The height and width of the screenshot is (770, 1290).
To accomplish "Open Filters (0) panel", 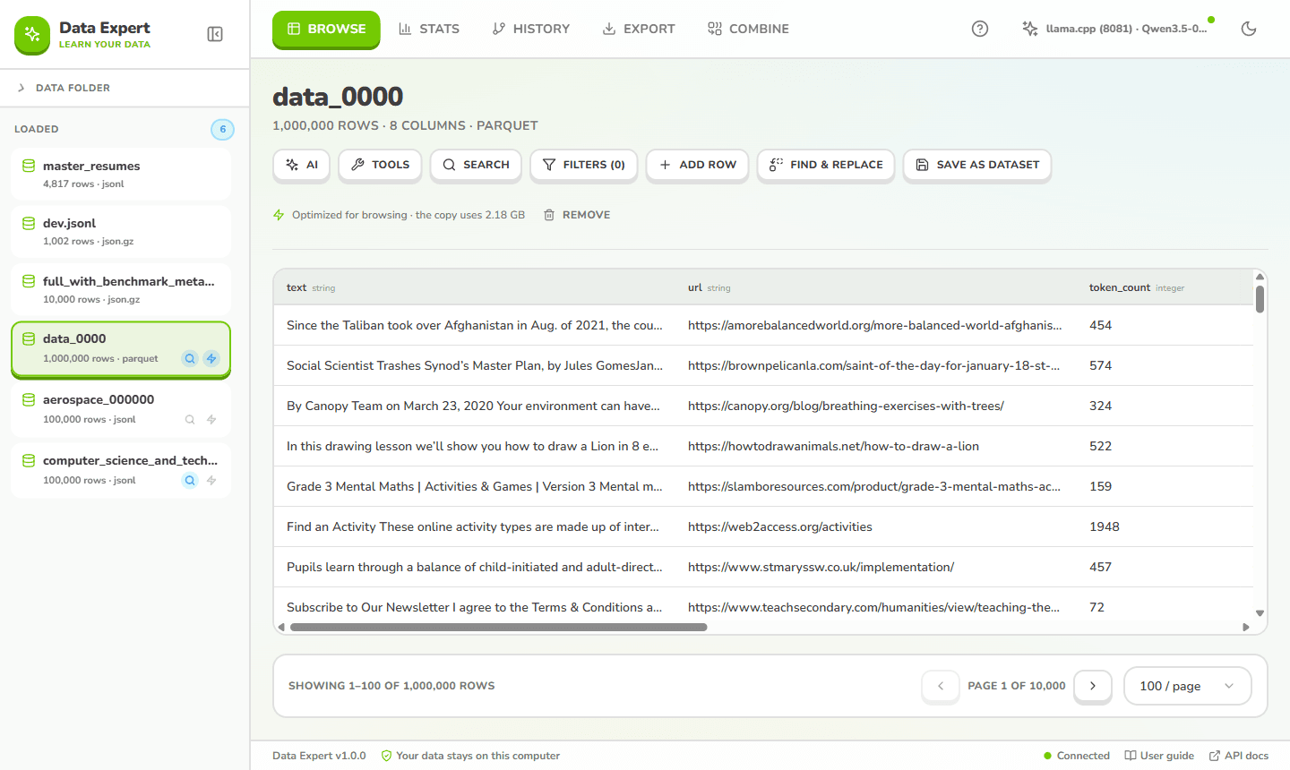I will pyautogui.click(x=584, y=165).
